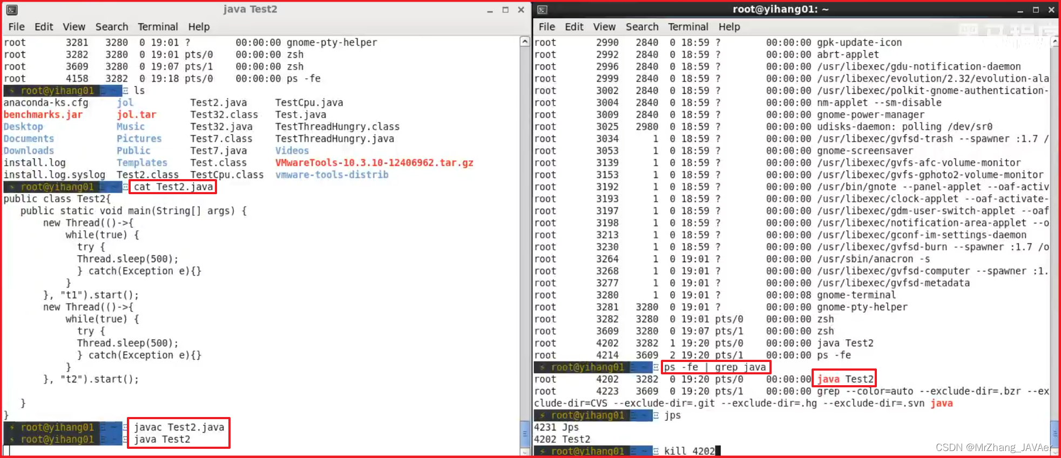Click Test32.class file name

(x=224, y=114)
